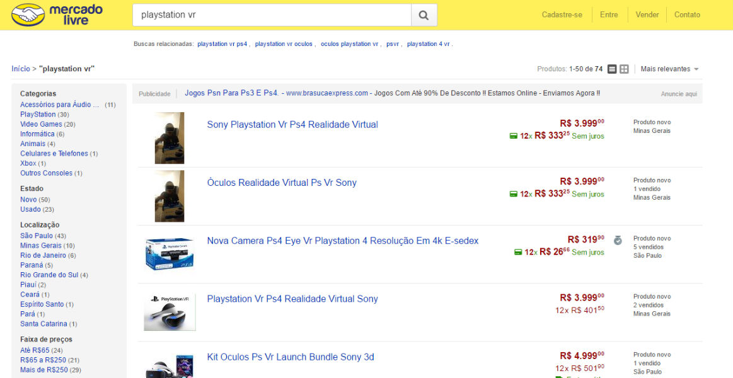733x378 pixels.
Task: Click PlayStation Camera box thumbnail
Action: (x=169, y=254)
